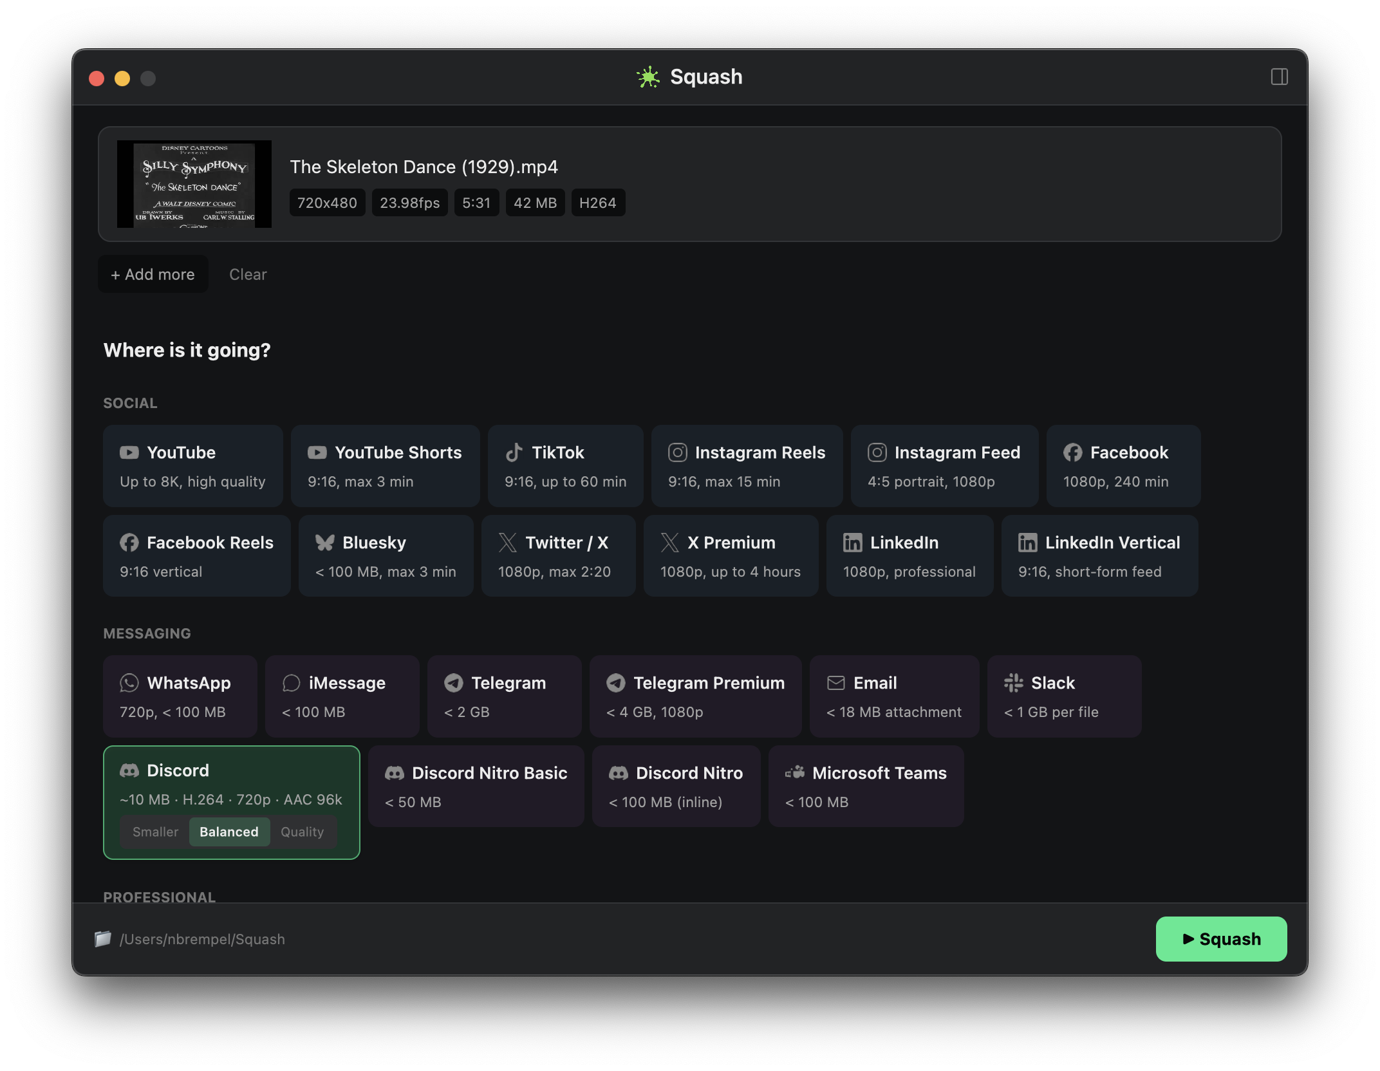Click the Add more button

(x=153, y=274)
